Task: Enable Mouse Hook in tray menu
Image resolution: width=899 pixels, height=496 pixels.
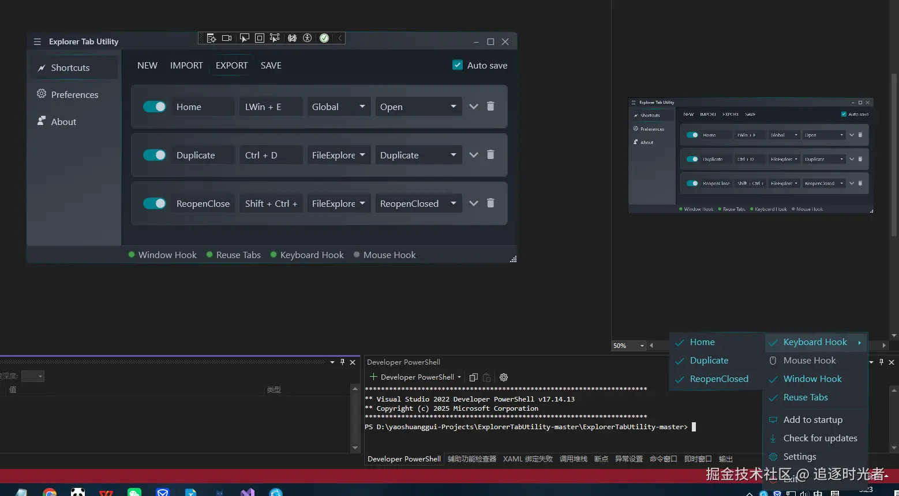Action: pyautogui.click(x=816, y=361)
